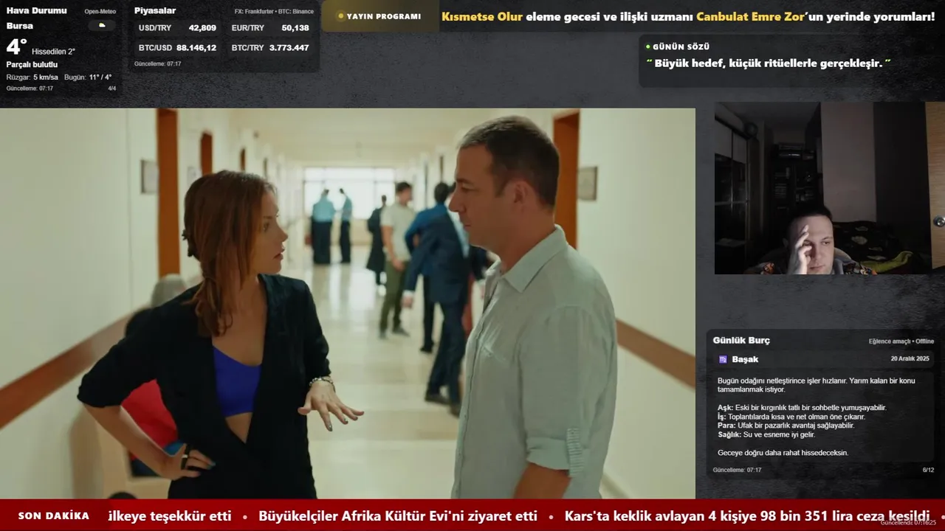Click the FX: Frankfurter • BTC: Binance label

click(274, 12)
